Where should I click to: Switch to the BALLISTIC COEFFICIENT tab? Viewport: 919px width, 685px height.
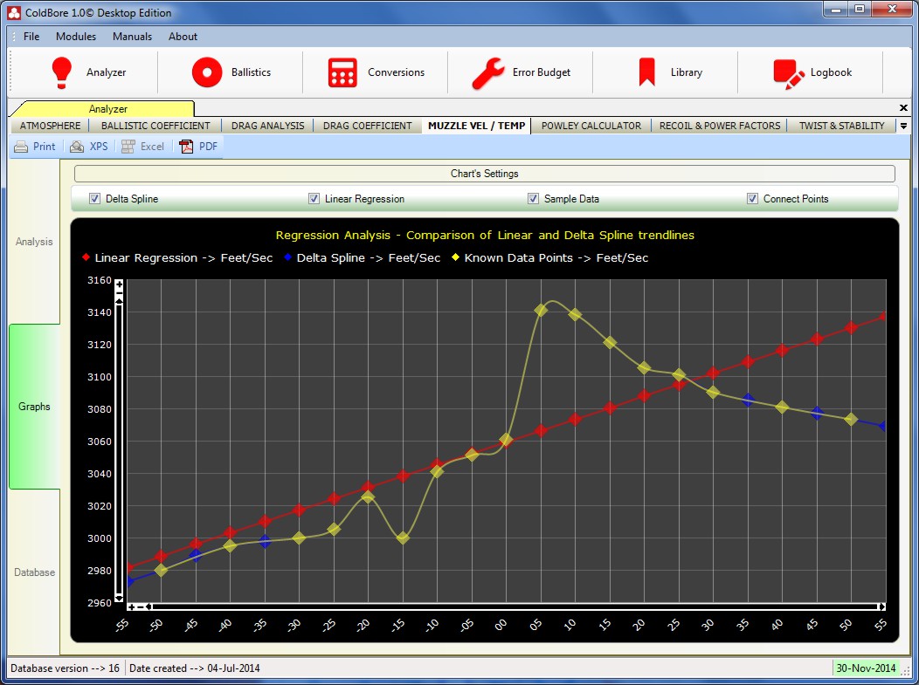click(155, 126)
